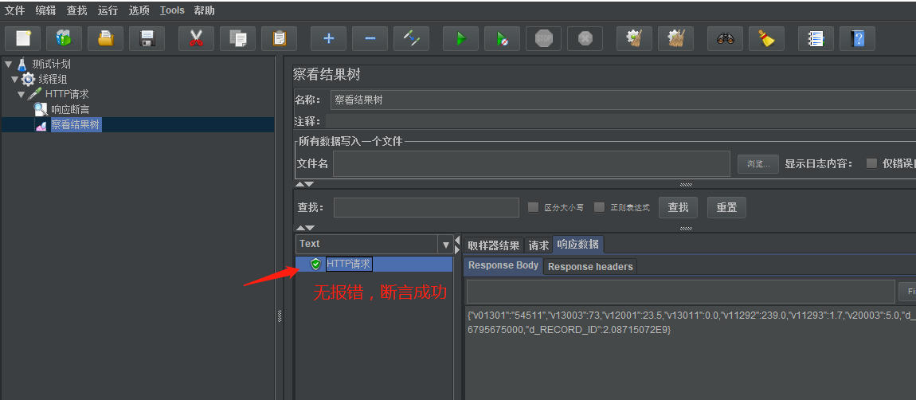Image resolution: width=916 pixels, height=400 pixels.
Task: Open the Text renderer dropdown
Action: pos(446,245)
